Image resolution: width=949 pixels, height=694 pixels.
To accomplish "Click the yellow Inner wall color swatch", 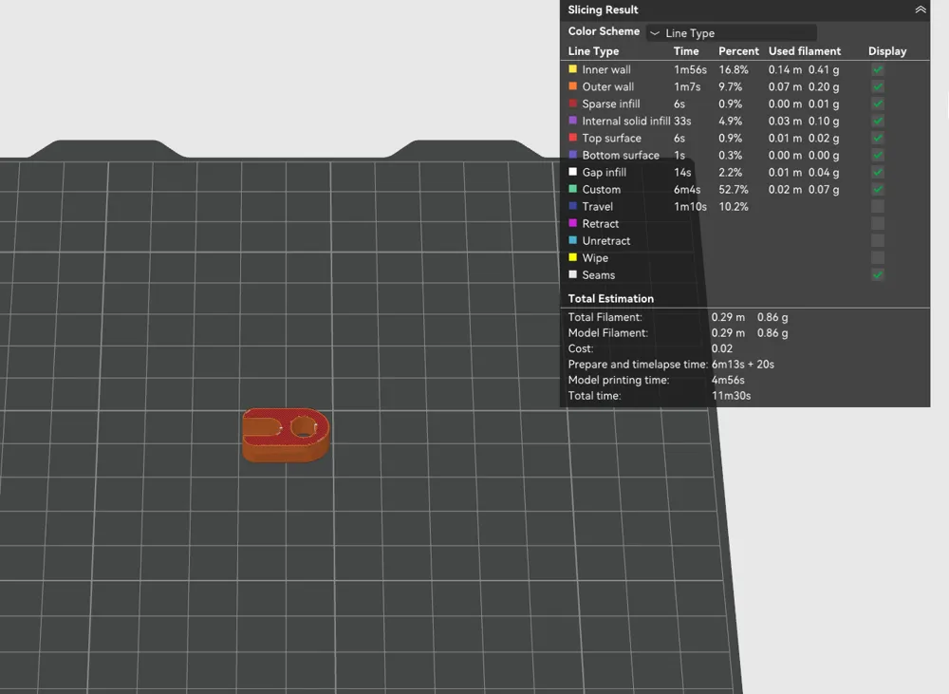I will [572, 69].
